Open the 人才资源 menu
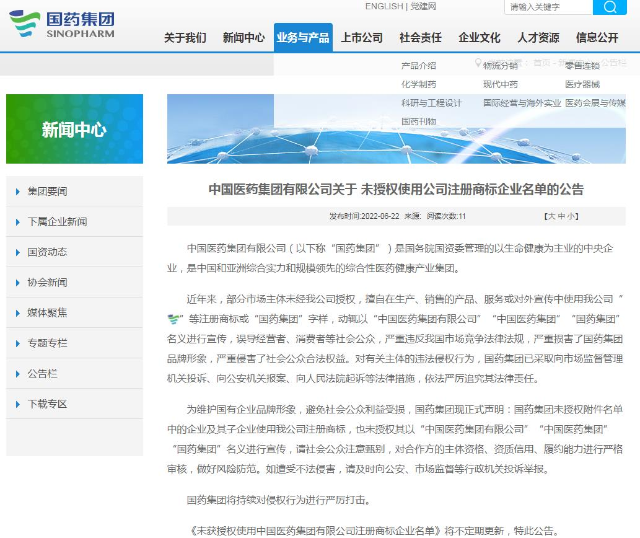The width and height of the screenshot is (640, 538). tap(538, 38)
